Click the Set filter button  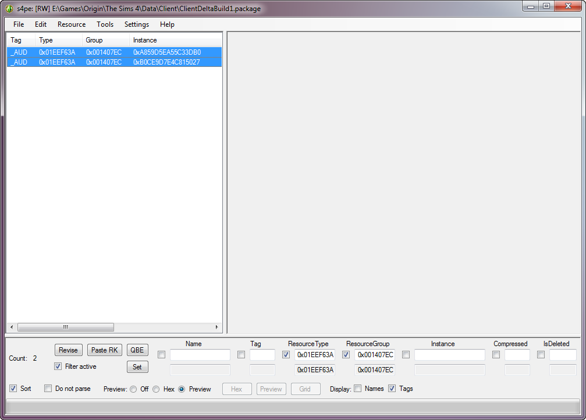click(x=137, y=367)
